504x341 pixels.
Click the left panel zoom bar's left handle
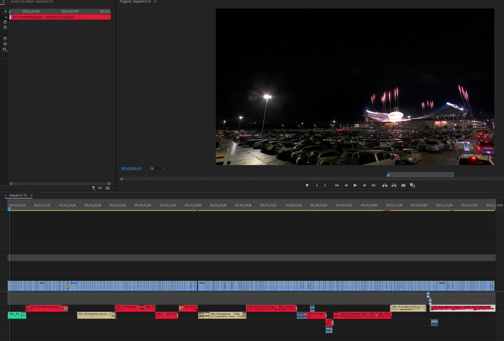click(x=11, y=184)
